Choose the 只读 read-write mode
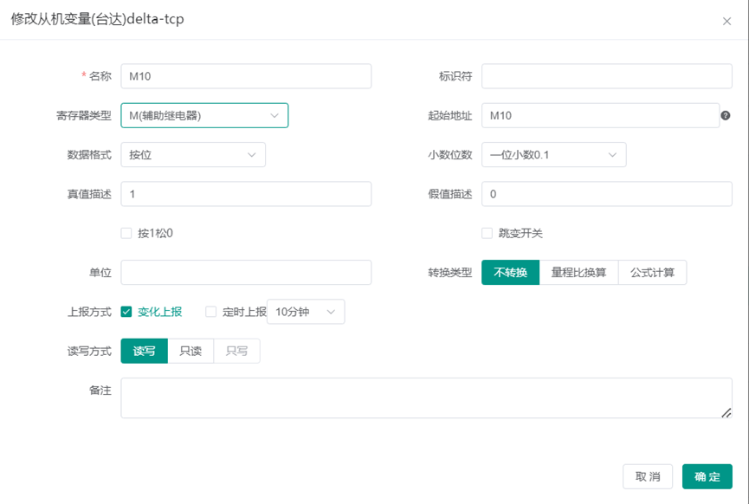 click(x=190, y=351)
